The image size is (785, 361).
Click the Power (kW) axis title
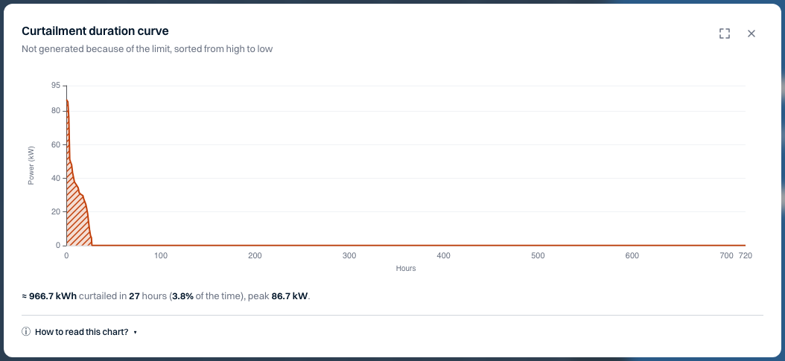tap(31, 165)
